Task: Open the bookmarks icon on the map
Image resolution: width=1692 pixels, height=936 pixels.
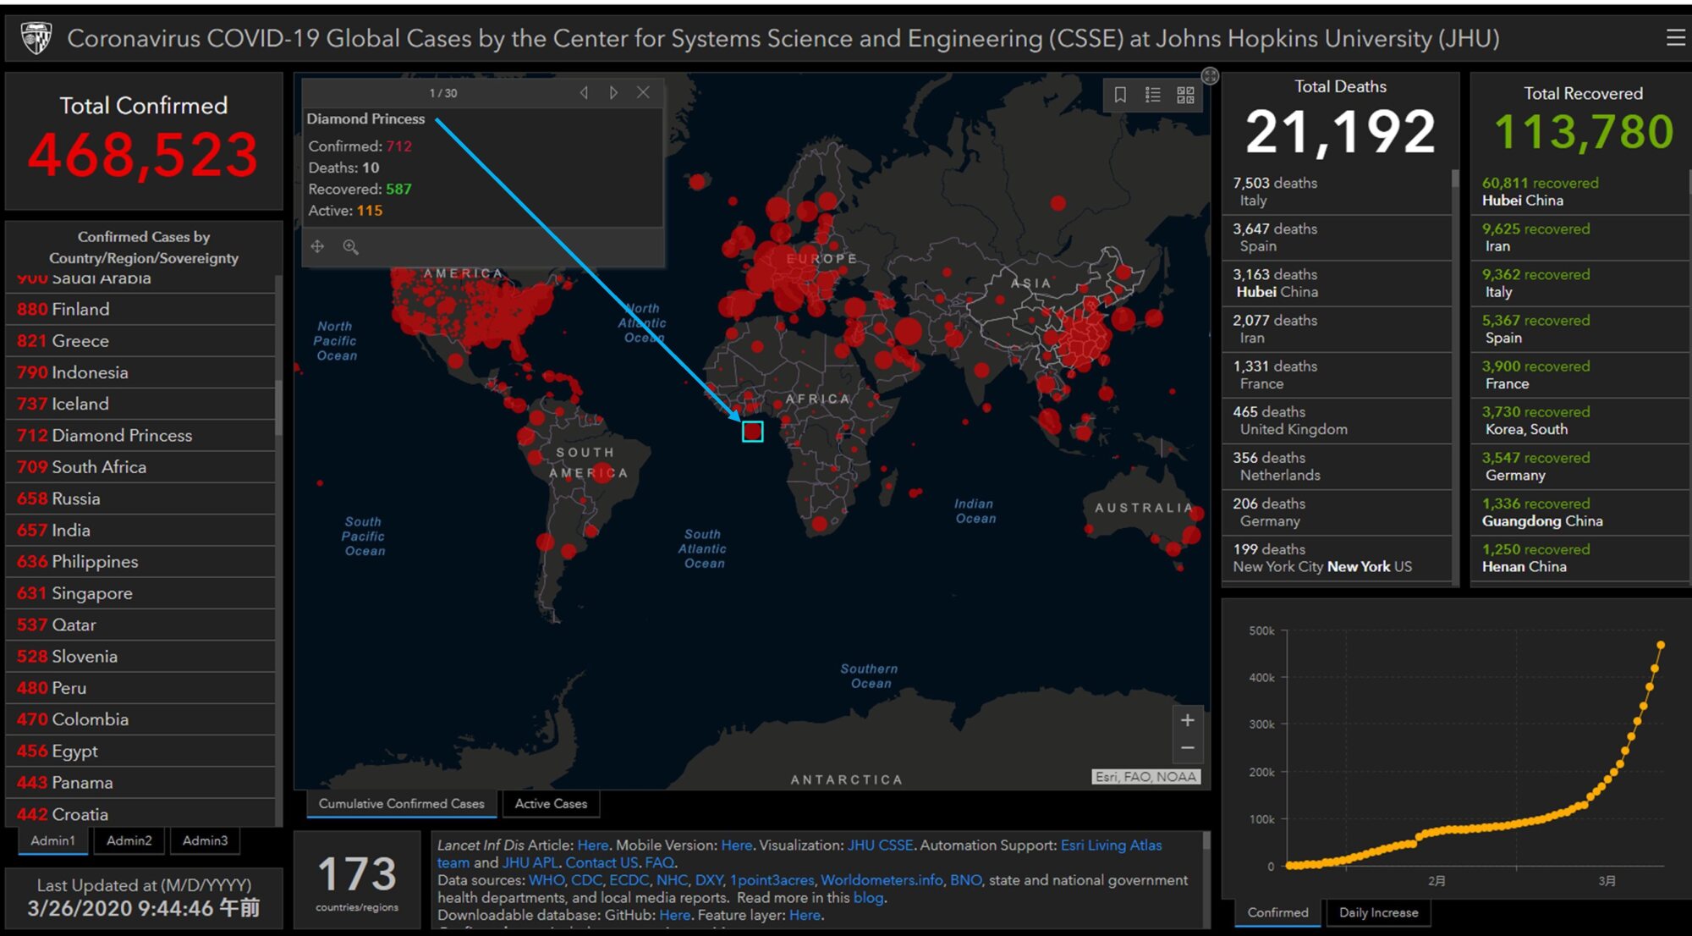Action: pyautogui.click(x=1120, y=95)
